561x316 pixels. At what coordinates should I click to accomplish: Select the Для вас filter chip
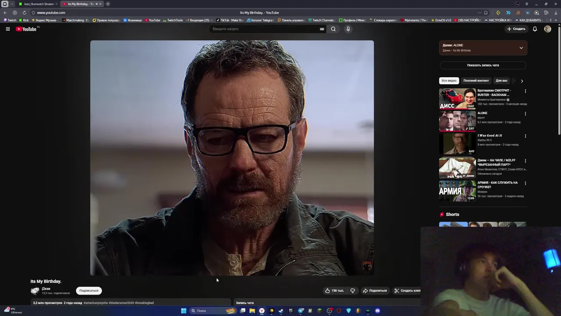pos(501,81)
